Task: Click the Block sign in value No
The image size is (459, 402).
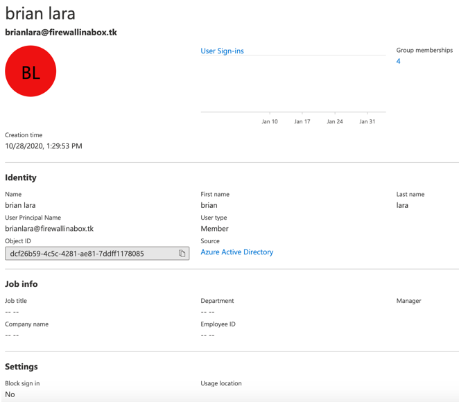Action: (10, 394)
